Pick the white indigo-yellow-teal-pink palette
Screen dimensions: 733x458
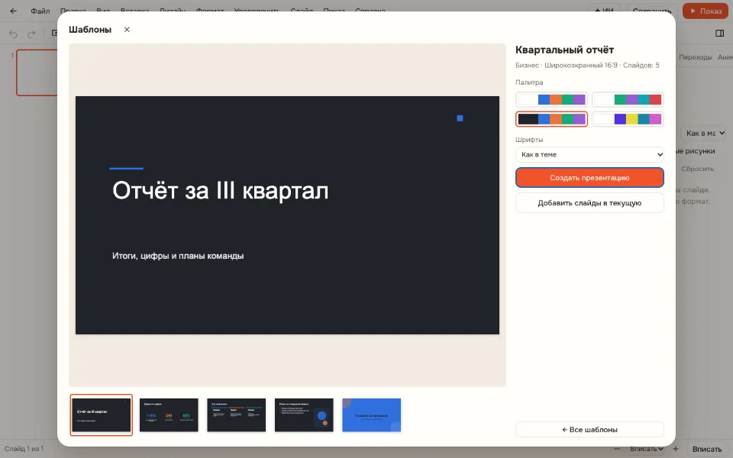coord(628,119)
